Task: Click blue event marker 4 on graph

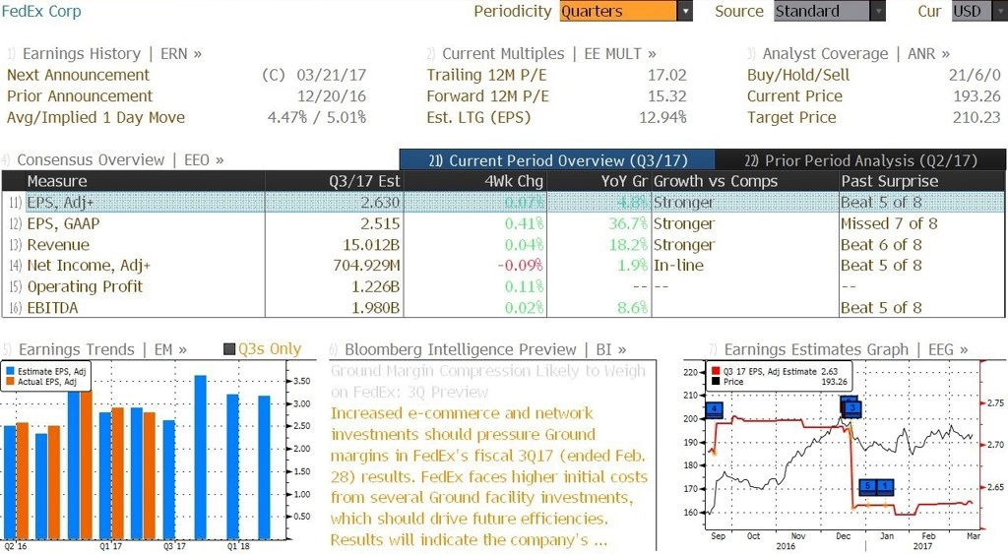Action: click(715, 408)
